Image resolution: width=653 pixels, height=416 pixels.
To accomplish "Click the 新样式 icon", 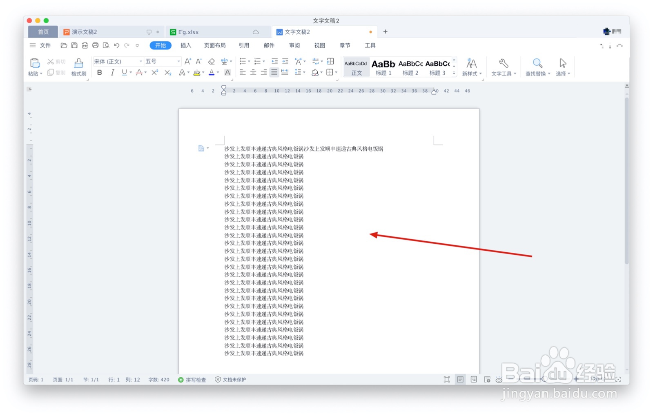I will (471, 63).
